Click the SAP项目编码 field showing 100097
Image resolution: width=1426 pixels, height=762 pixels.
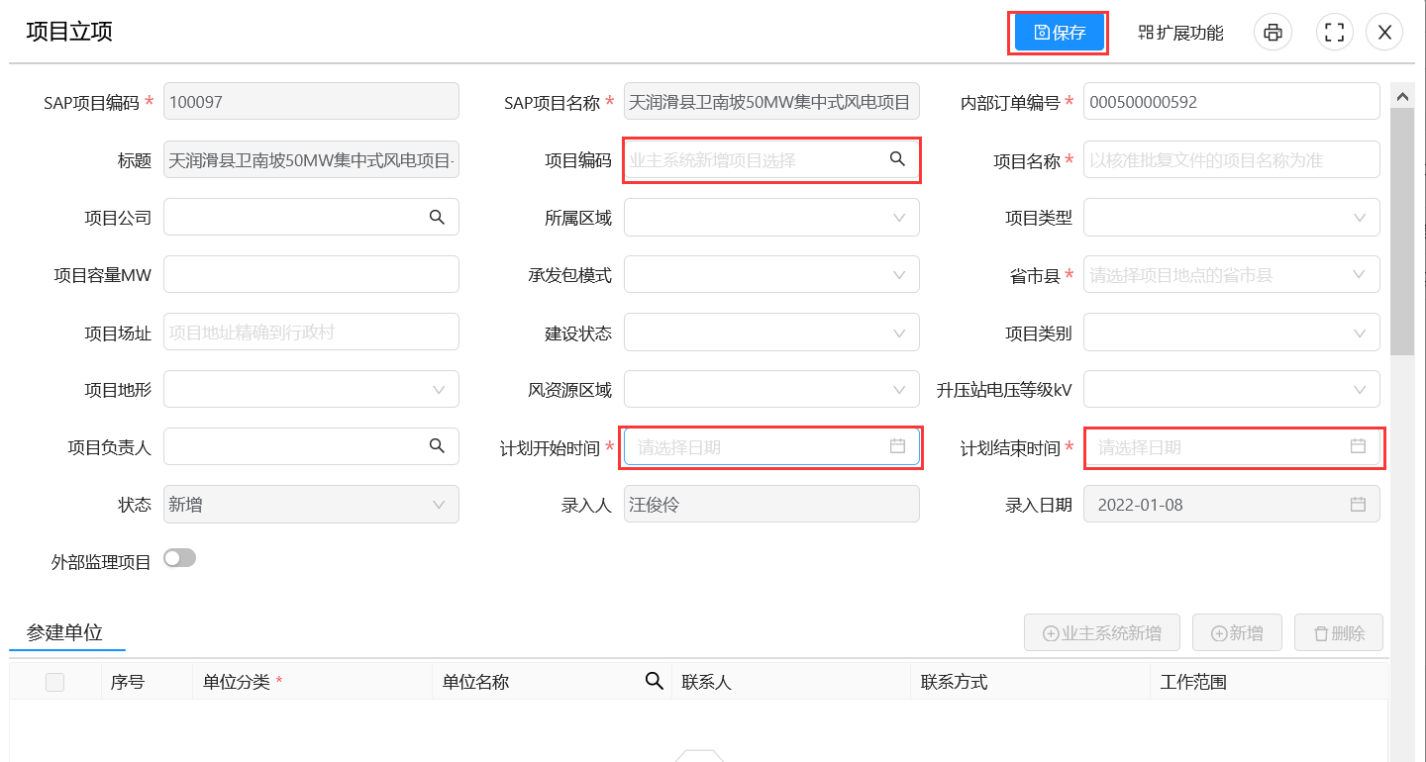pyautogui.click(x=311, y=103)
